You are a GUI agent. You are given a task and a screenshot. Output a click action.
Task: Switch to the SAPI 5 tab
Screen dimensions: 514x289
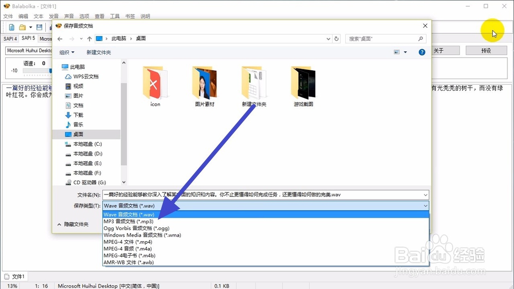tap(28, 38)
